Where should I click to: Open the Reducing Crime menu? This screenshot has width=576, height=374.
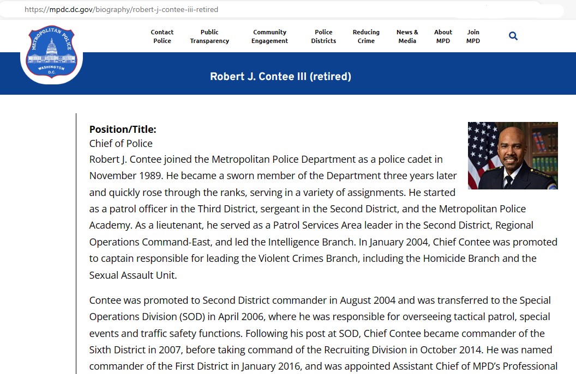click(x=366, y=36)
